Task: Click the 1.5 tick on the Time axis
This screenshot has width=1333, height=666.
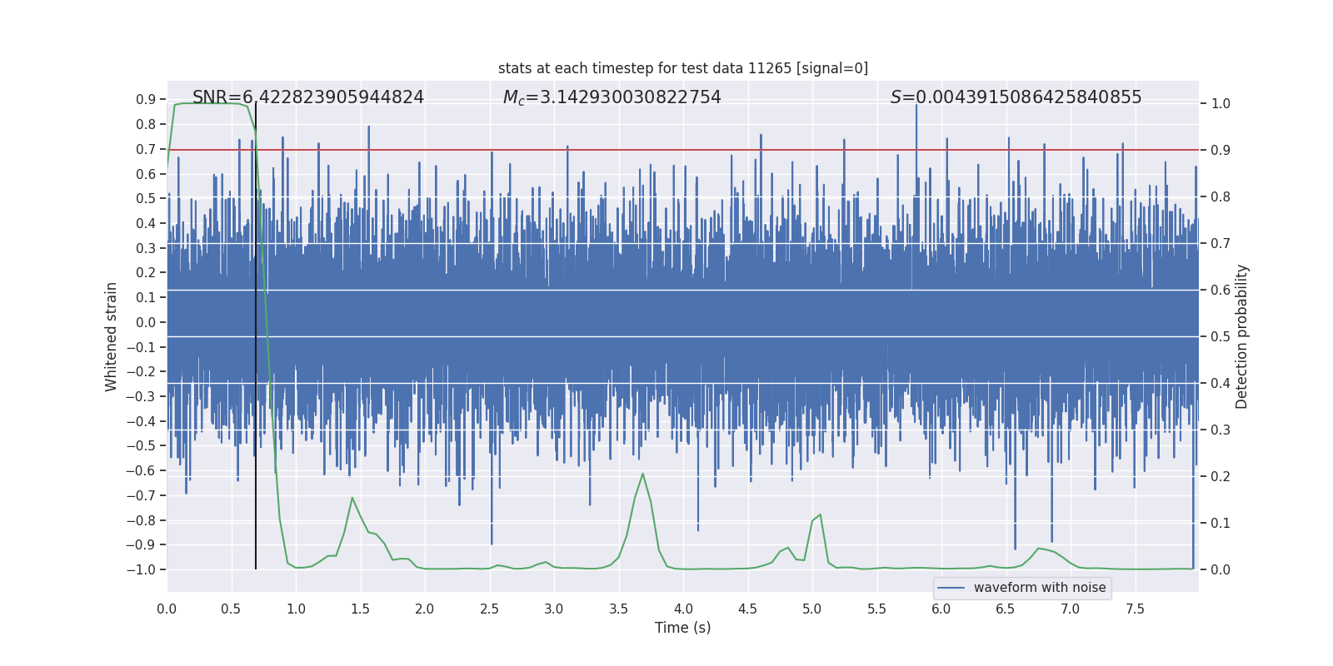Action: (360, 609)
